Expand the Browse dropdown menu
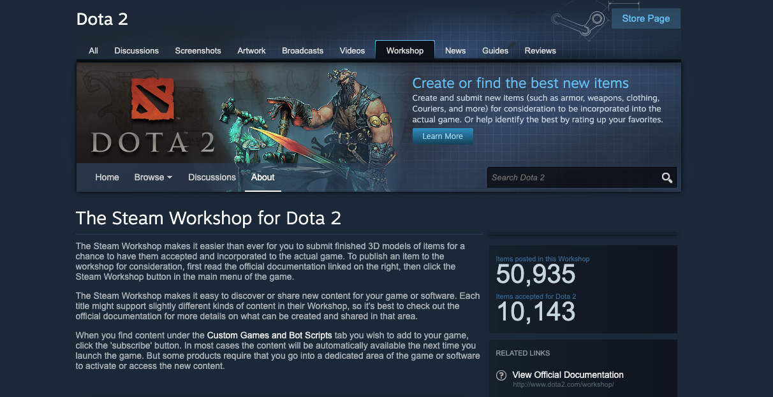The height and width of the screenshot is (397, 773). coord(153,177)
